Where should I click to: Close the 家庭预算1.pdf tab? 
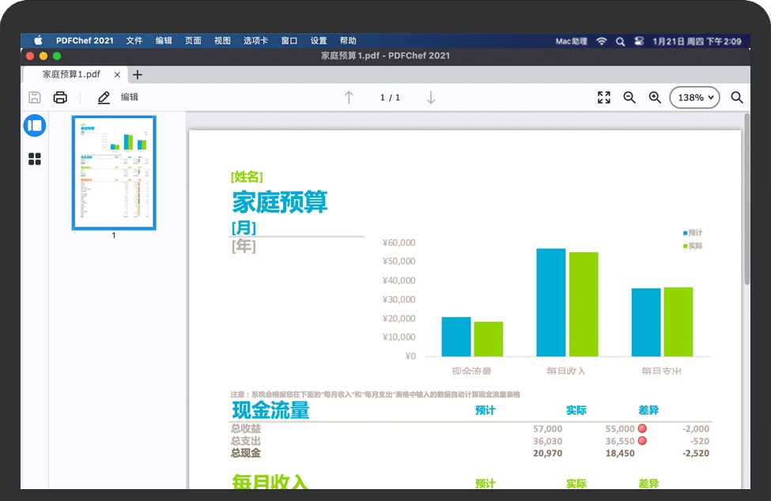[x=118, y=74]
